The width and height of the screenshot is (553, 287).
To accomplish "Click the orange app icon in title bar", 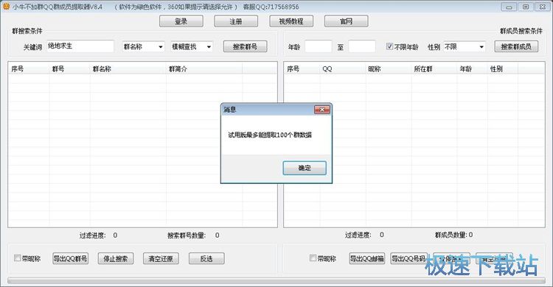I will 6,6.
